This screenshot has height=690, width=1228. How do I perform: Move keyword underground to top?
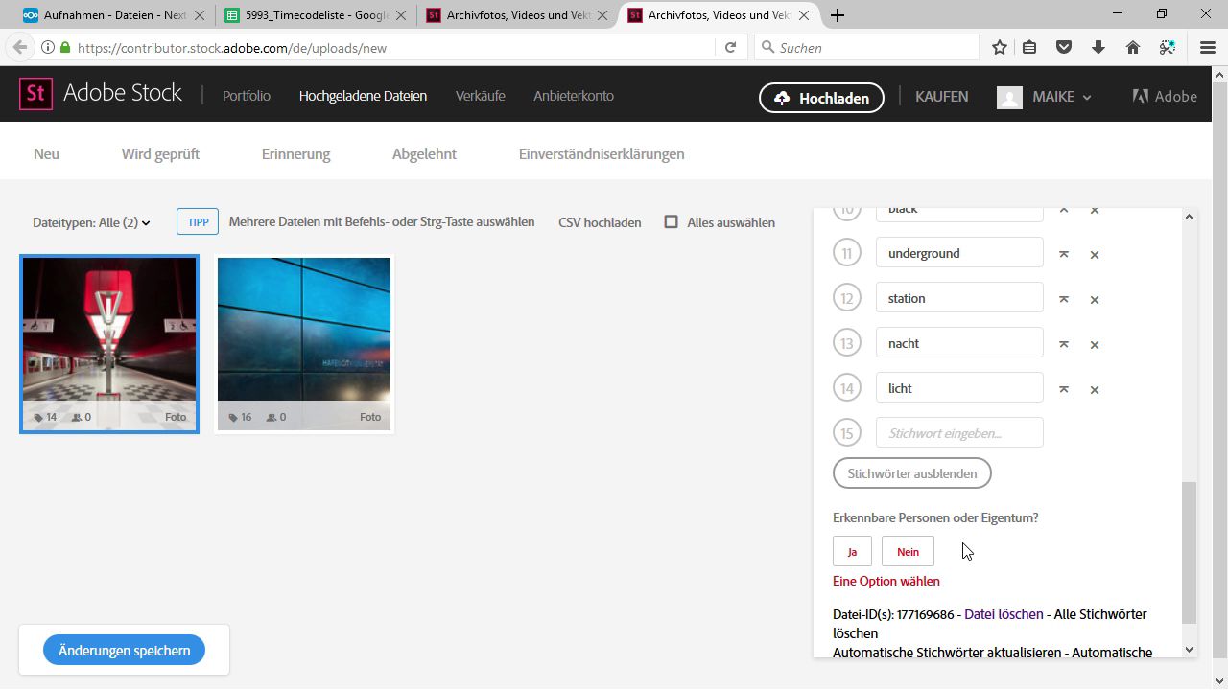coord(1063,254)
